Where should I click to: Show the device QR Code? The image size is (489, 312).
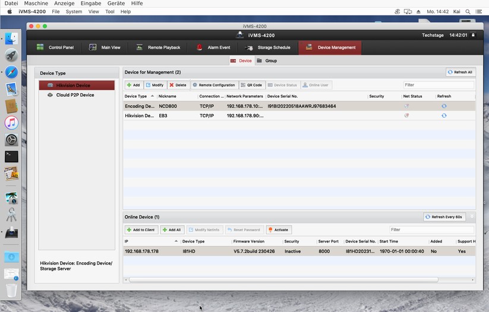pyautogui.click(x=252, y=85)
